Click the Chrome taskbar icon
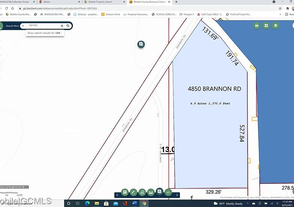 point(144,203)
